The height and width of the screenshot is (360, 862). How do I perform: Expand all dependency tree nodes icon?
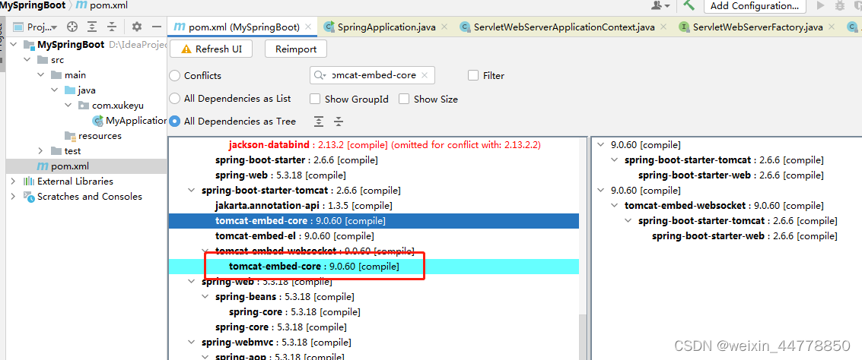click(x=318, y=122)
